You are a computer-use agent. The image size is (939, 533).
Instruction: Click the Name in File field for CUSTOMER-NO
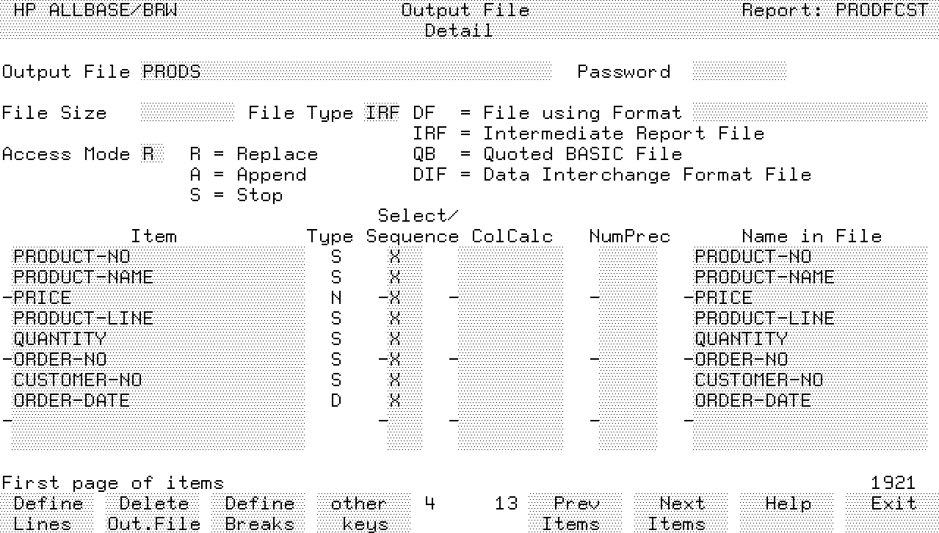tap(809, 380)
